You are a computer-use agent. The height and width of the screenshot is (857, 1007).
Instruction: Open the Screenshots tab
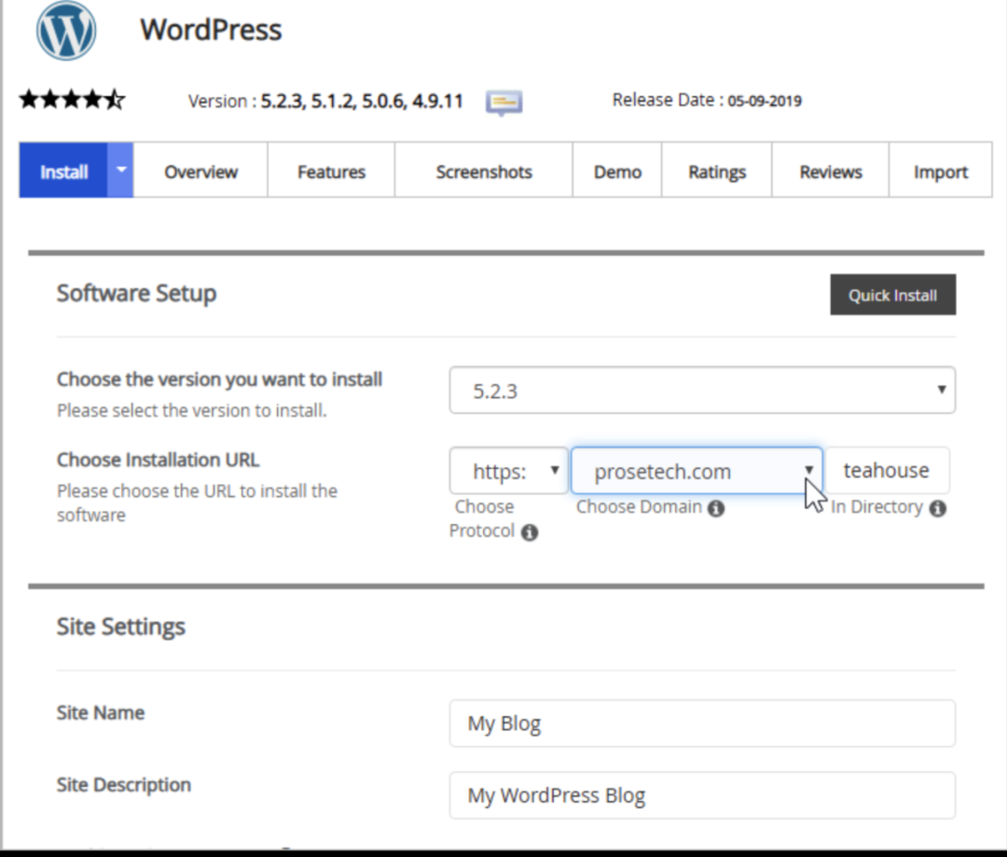483,172
